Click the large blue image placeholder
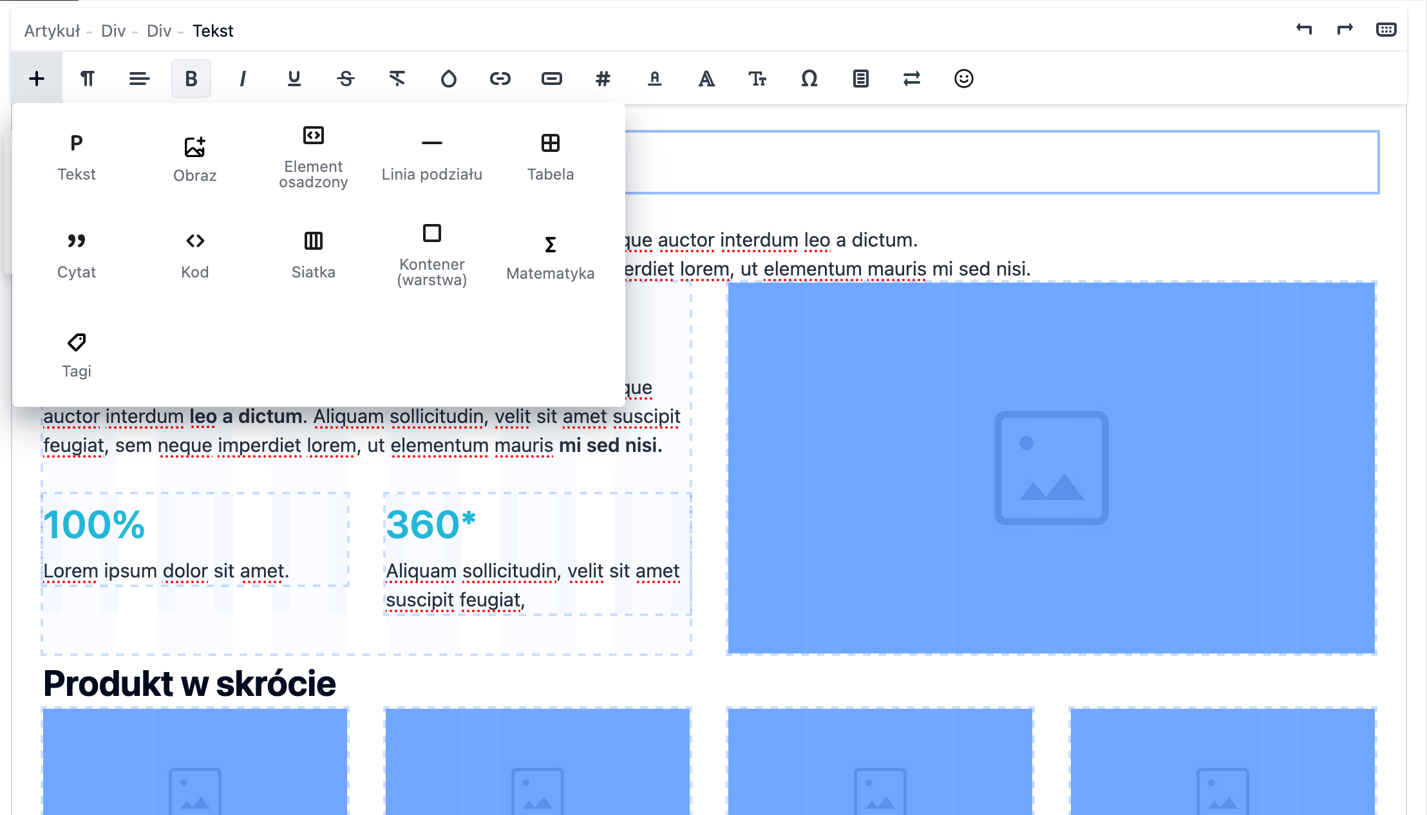The width and height of the screenshot is (1427, 815). pyautogui.click(x=1051, y=468)
